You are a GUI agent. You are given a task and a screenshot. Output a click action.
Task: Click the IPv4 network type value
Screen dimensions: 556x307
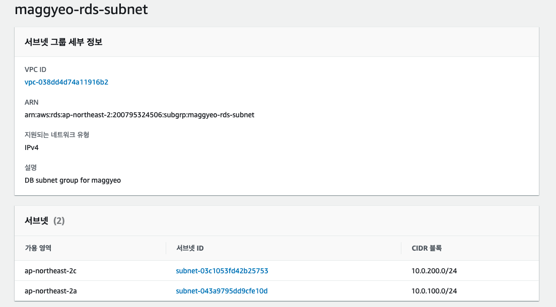(32, 147)
